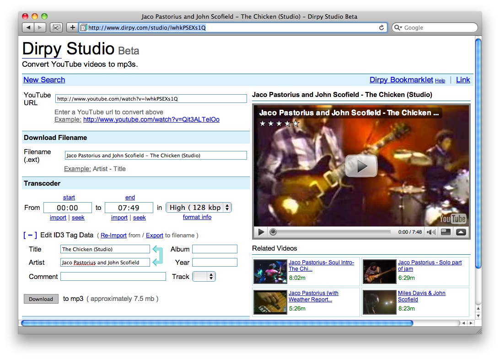Click the YouTube URL input field
Viewport: 500px width, 359px height.
pyautogui.click(x=151, y=99)
